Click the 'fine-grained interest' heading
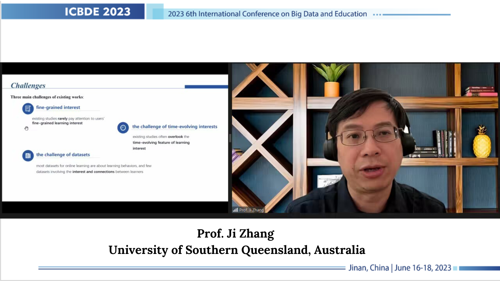 point(58,107)
